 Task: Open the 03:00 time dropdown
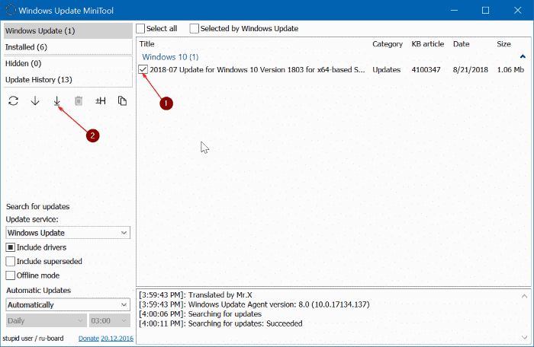(x=110, y=321)
